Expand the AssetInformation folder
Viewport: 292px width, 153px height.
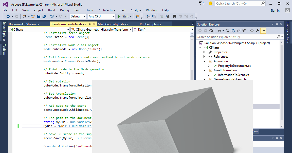point(204,70)
